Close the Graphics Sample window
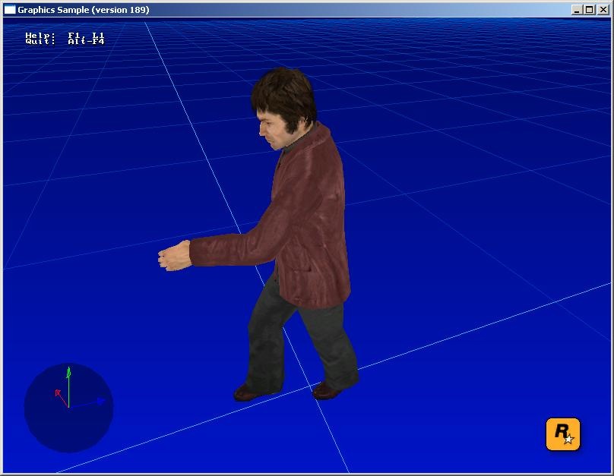This screenshot has width=614, height=476. point(603,10)
